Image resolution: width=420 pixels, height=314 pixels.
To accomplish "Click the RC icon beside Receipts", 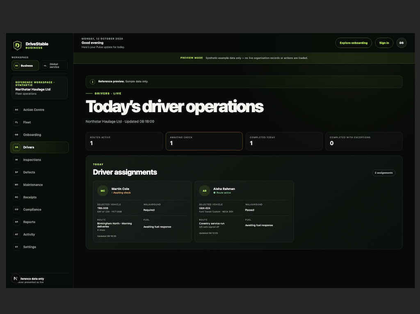I will coord(16,197).
